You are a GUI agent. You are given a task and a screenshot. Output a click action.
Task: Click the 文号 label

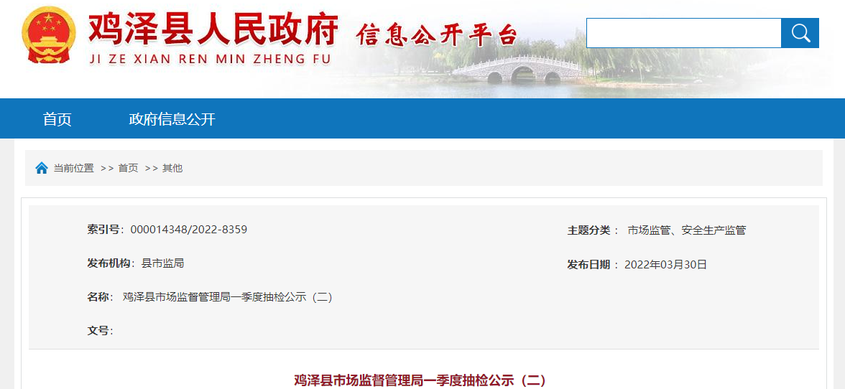pos(98,330)
